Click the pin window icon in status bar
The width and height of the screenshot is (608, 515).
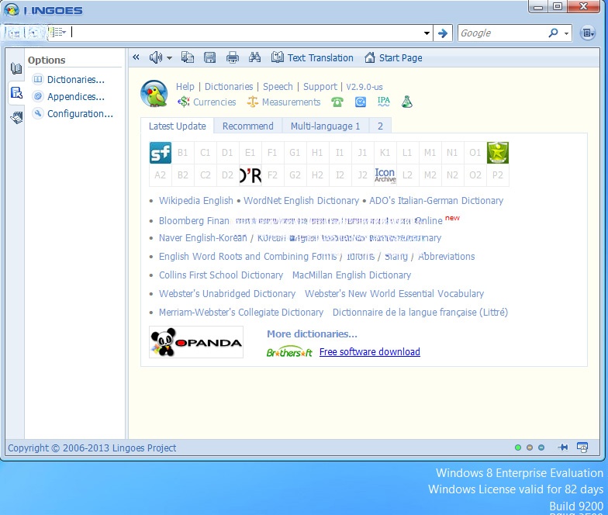[563, 448]
